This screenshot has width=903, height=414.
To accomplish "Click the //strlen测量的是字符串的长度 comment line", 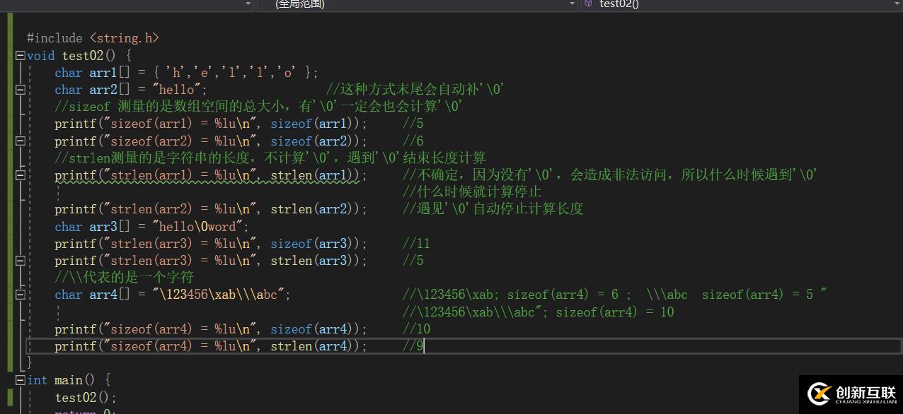I will [270, 158].
